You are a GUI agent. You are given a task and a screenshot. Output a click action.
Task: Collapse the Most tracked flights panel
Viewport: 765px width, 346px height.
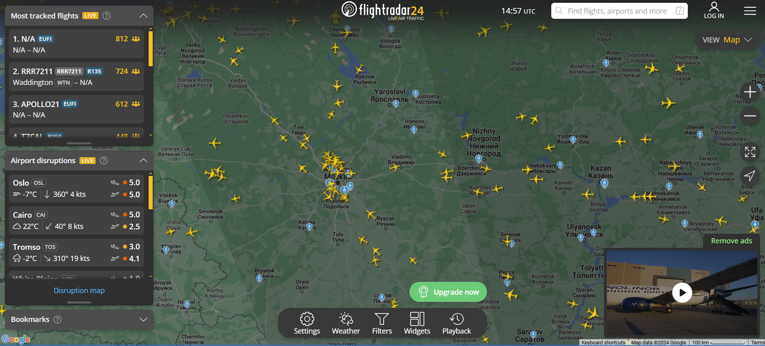pos(143,16)
